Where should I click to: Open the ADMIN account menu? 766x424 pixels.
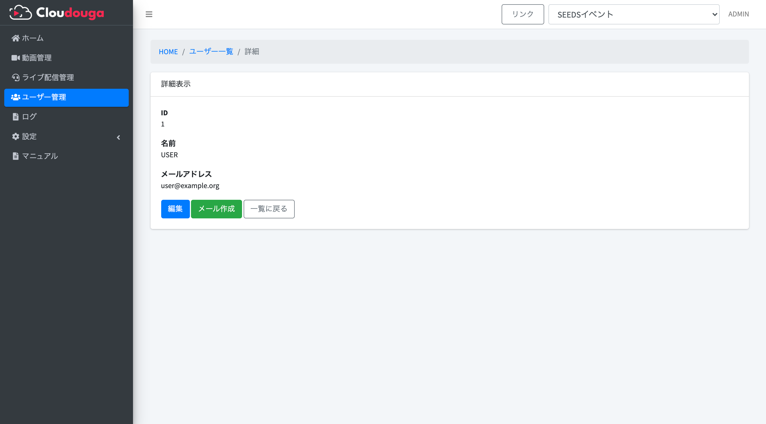[738, 14]
